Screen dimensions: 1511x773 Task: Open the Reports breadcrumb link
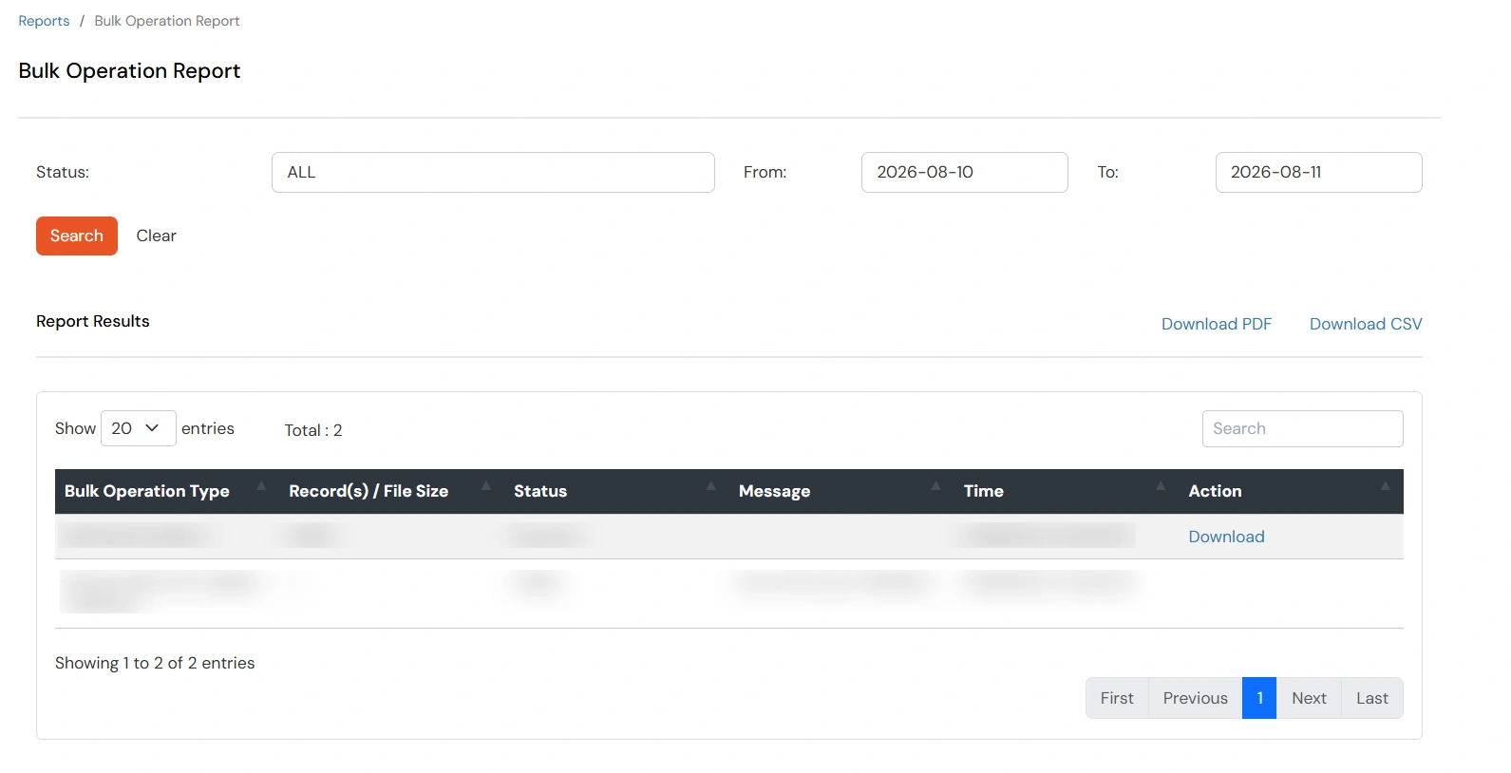pos(44,21)
